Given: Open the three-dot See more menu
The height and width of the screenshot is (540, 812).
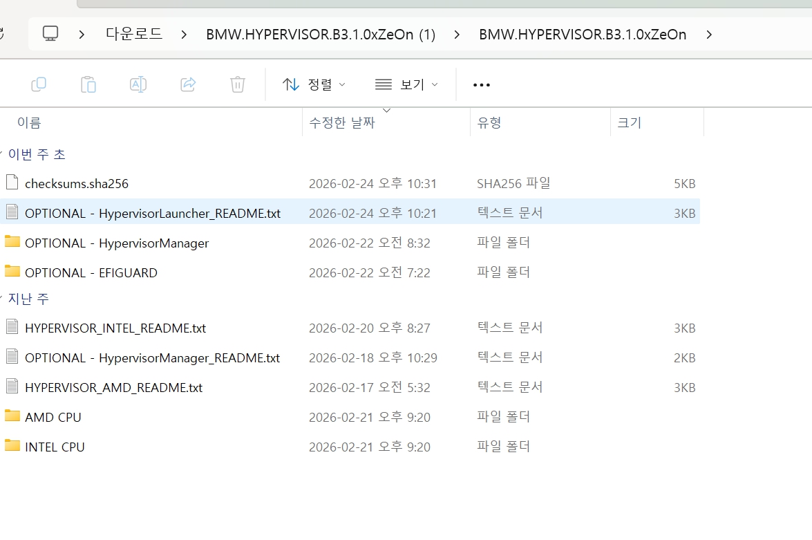Looking at the screenshot, I should [x=482, y=85].
